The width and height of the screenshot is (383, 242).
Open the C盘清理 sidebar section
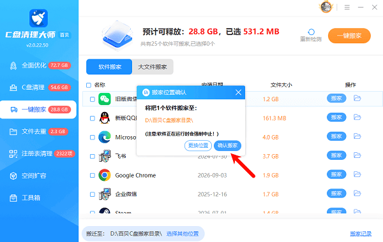click(39, 87)
